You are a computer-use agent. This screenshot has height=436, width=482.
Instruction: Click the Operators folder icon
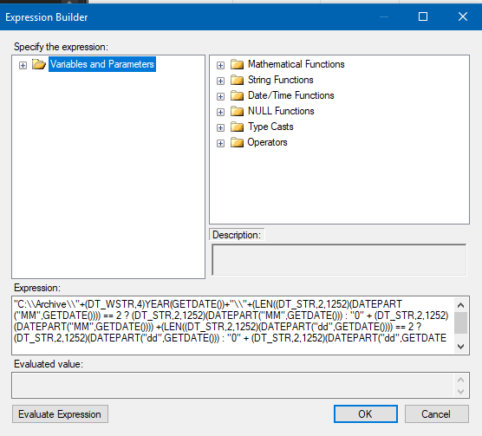pyautogui.click(x=237, y=142)
